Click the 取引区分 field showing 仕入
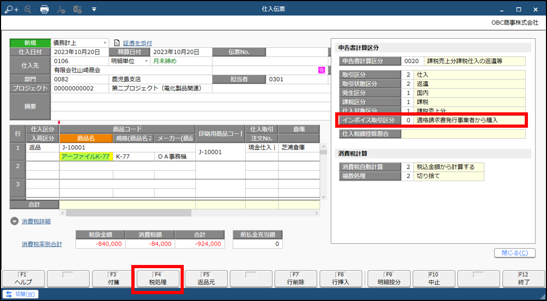The height and width of the screenshot is (301, 547). pos(469,75)
